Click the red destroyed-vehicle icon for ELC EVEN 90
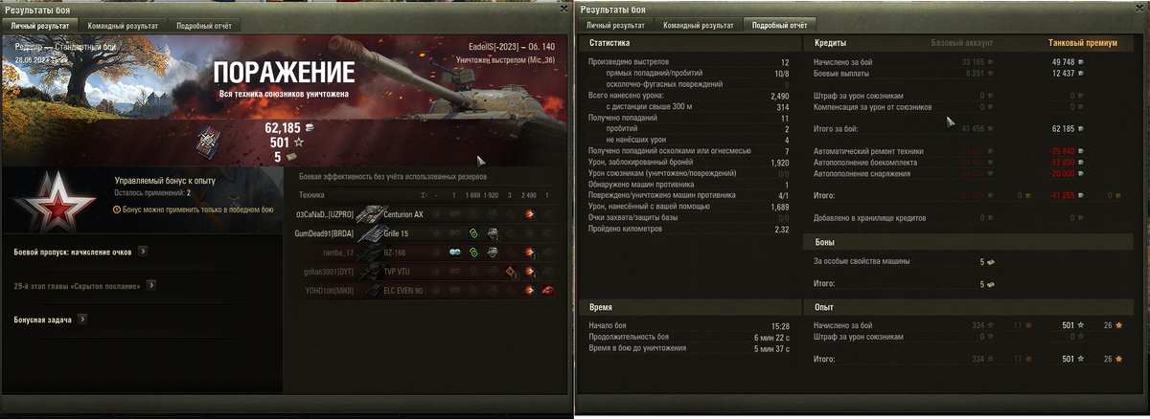Viewport: 1150px width, 419px height. point(547,290)
